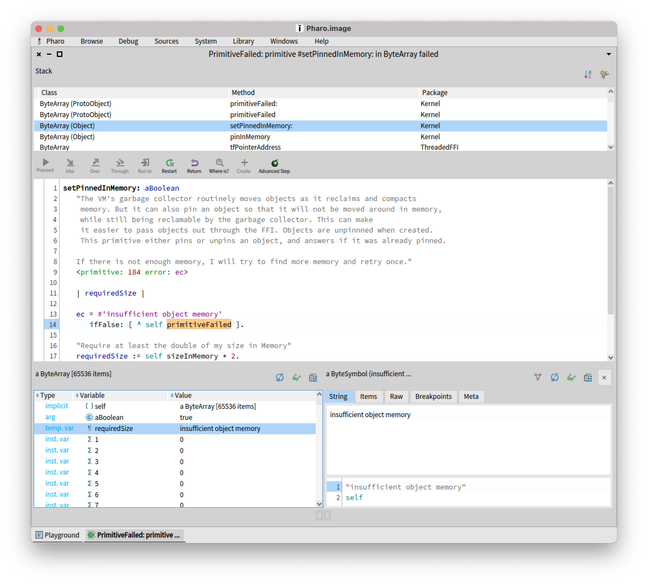Step Through the block
The width and height of the screenshot is (648, 584).
[120, 165]
